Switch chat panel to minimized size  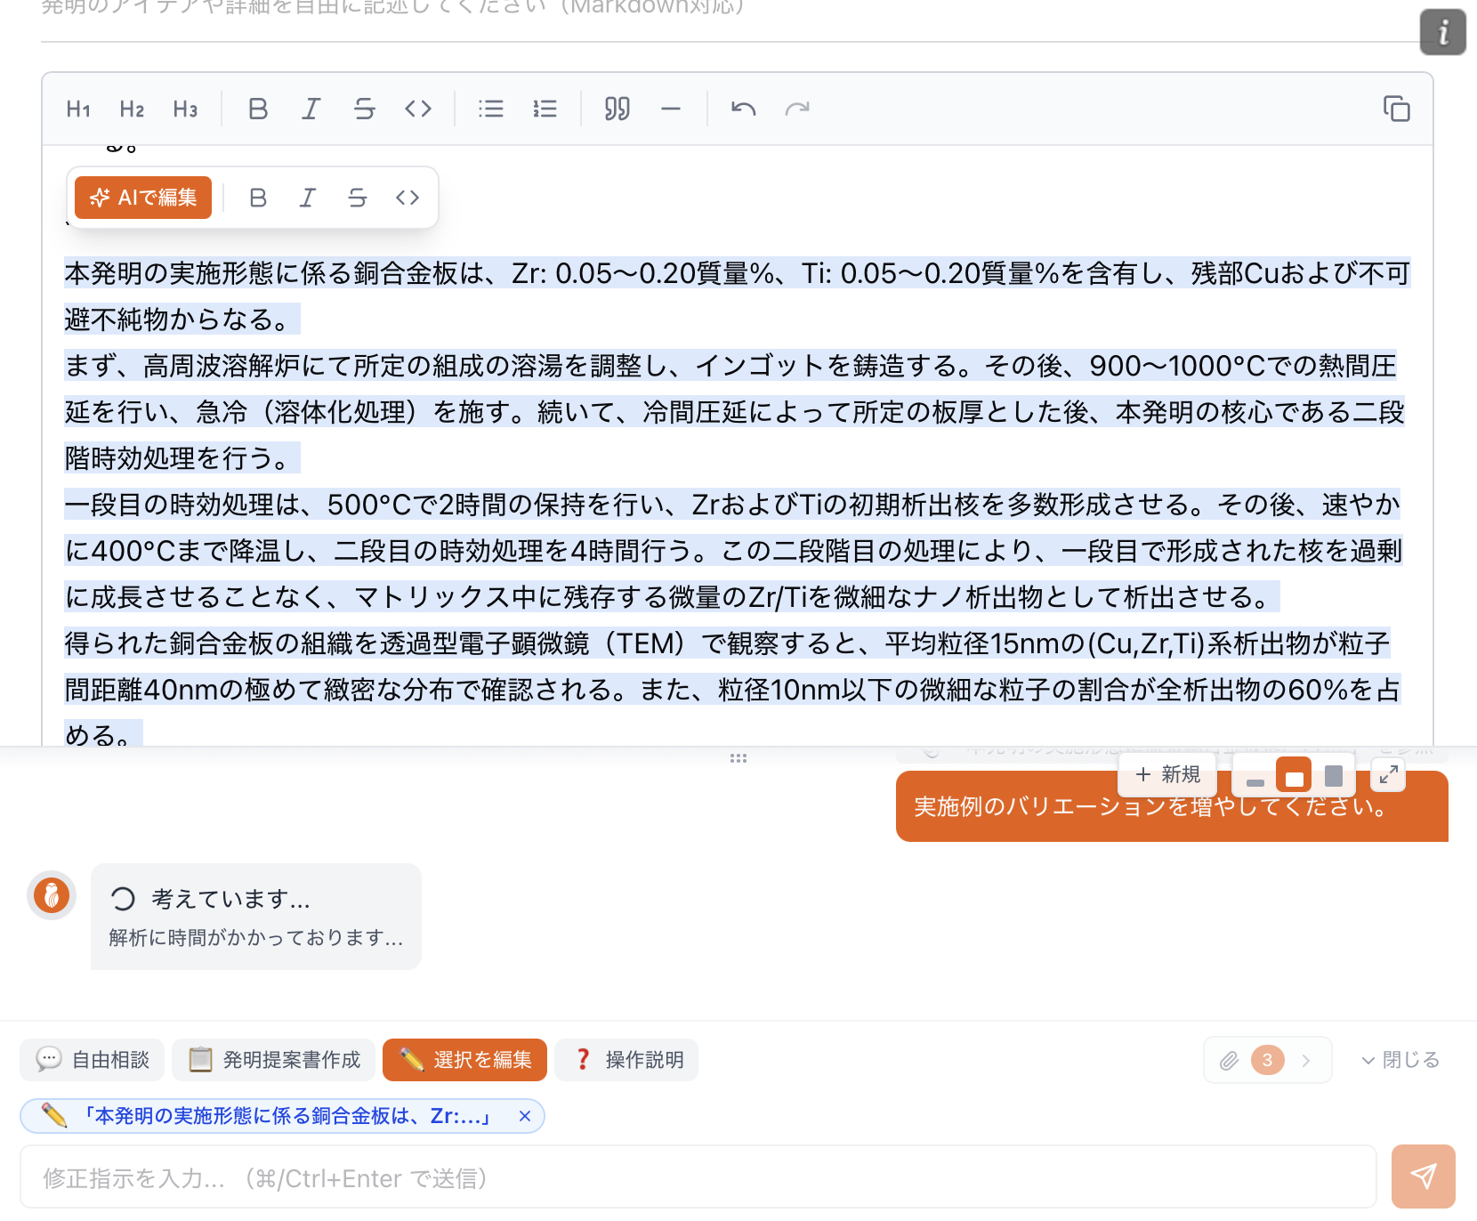tap(1255, 776)
